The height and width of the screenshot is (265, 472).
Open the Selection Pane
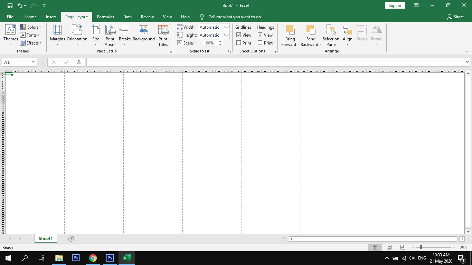[331, 35]
